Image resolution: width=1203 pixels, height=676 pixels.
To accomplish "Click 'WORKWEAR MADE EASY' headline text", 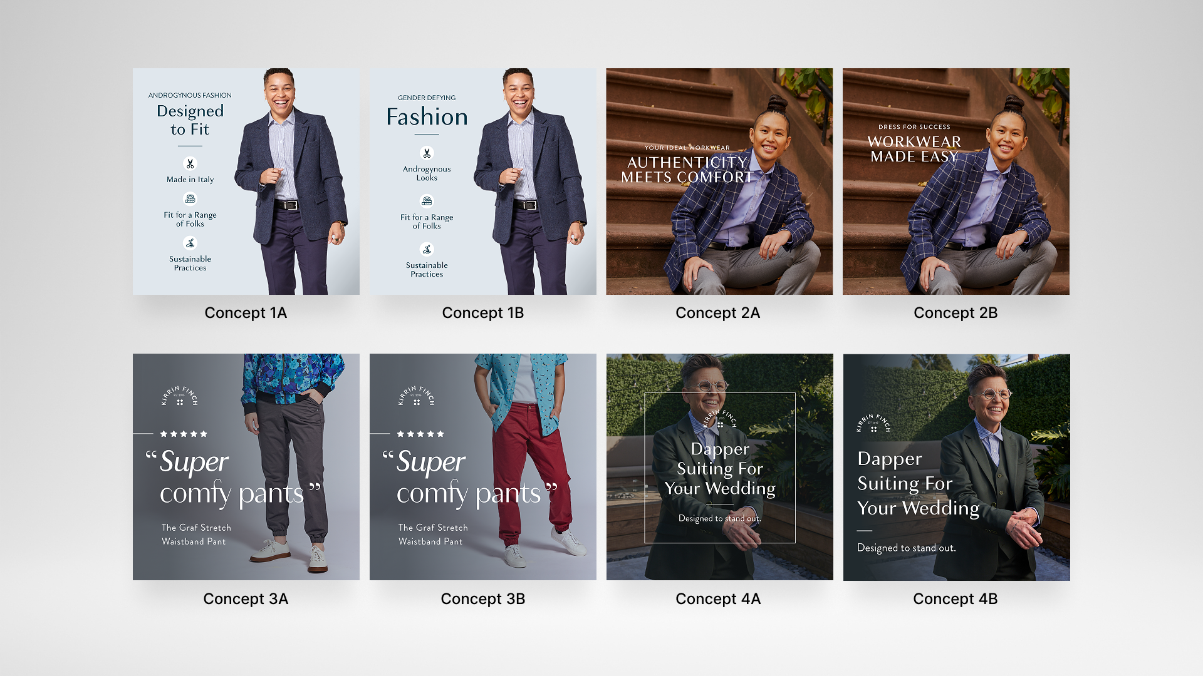I will point(914,149).
